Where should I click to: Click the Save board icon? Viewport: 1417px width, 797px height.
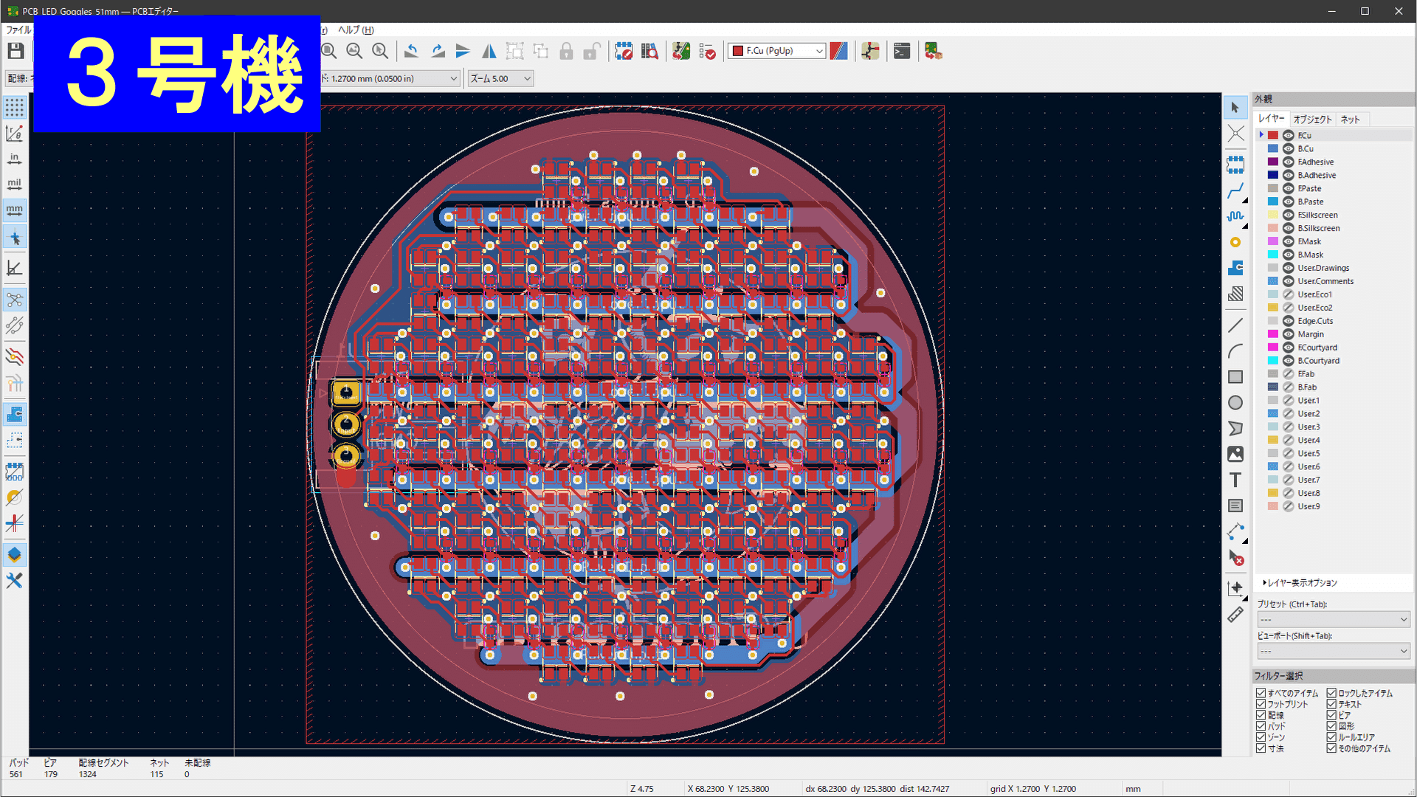[15, 51]
